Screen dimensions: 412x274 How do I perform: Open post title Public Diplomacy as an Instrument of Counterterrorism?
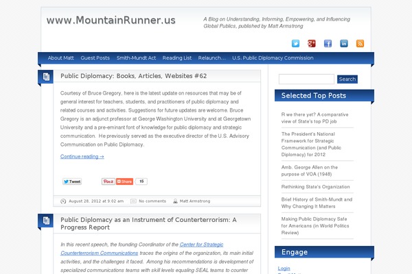tap(148, 223)
